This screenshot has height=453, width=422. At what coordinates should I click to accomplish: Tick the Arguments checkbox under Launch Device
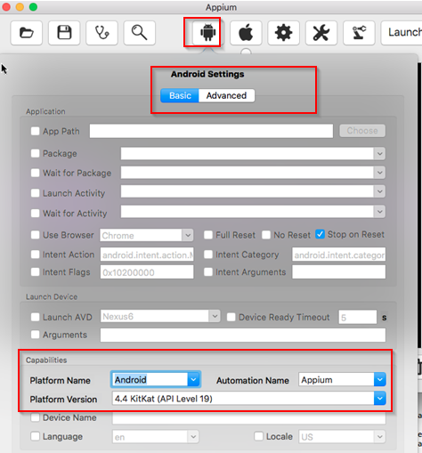36,335
